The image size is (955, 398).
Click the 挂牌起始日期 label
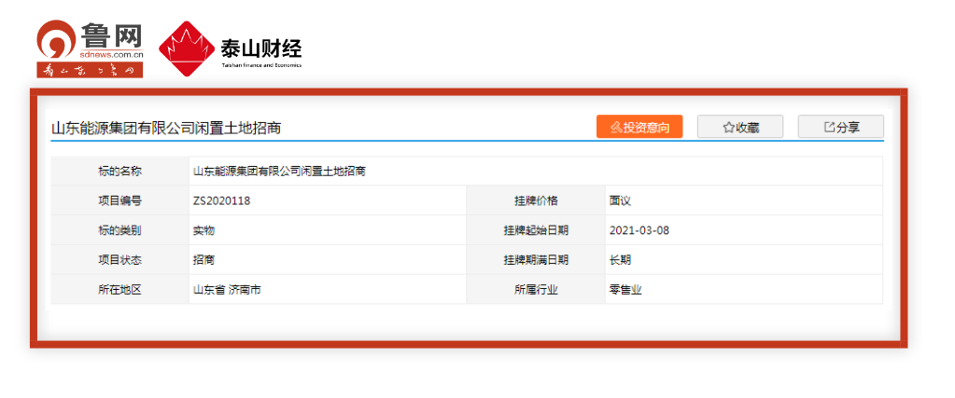click(x=536, y=230)
